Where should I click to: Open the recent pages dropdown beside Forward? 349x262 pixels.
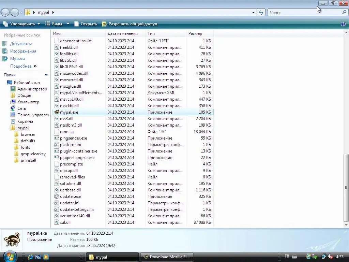tap(21, 13)
